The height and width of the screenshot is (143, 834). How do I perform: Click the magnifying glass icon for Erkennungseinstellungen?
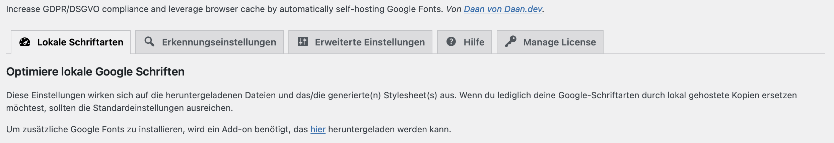point(149,41)
